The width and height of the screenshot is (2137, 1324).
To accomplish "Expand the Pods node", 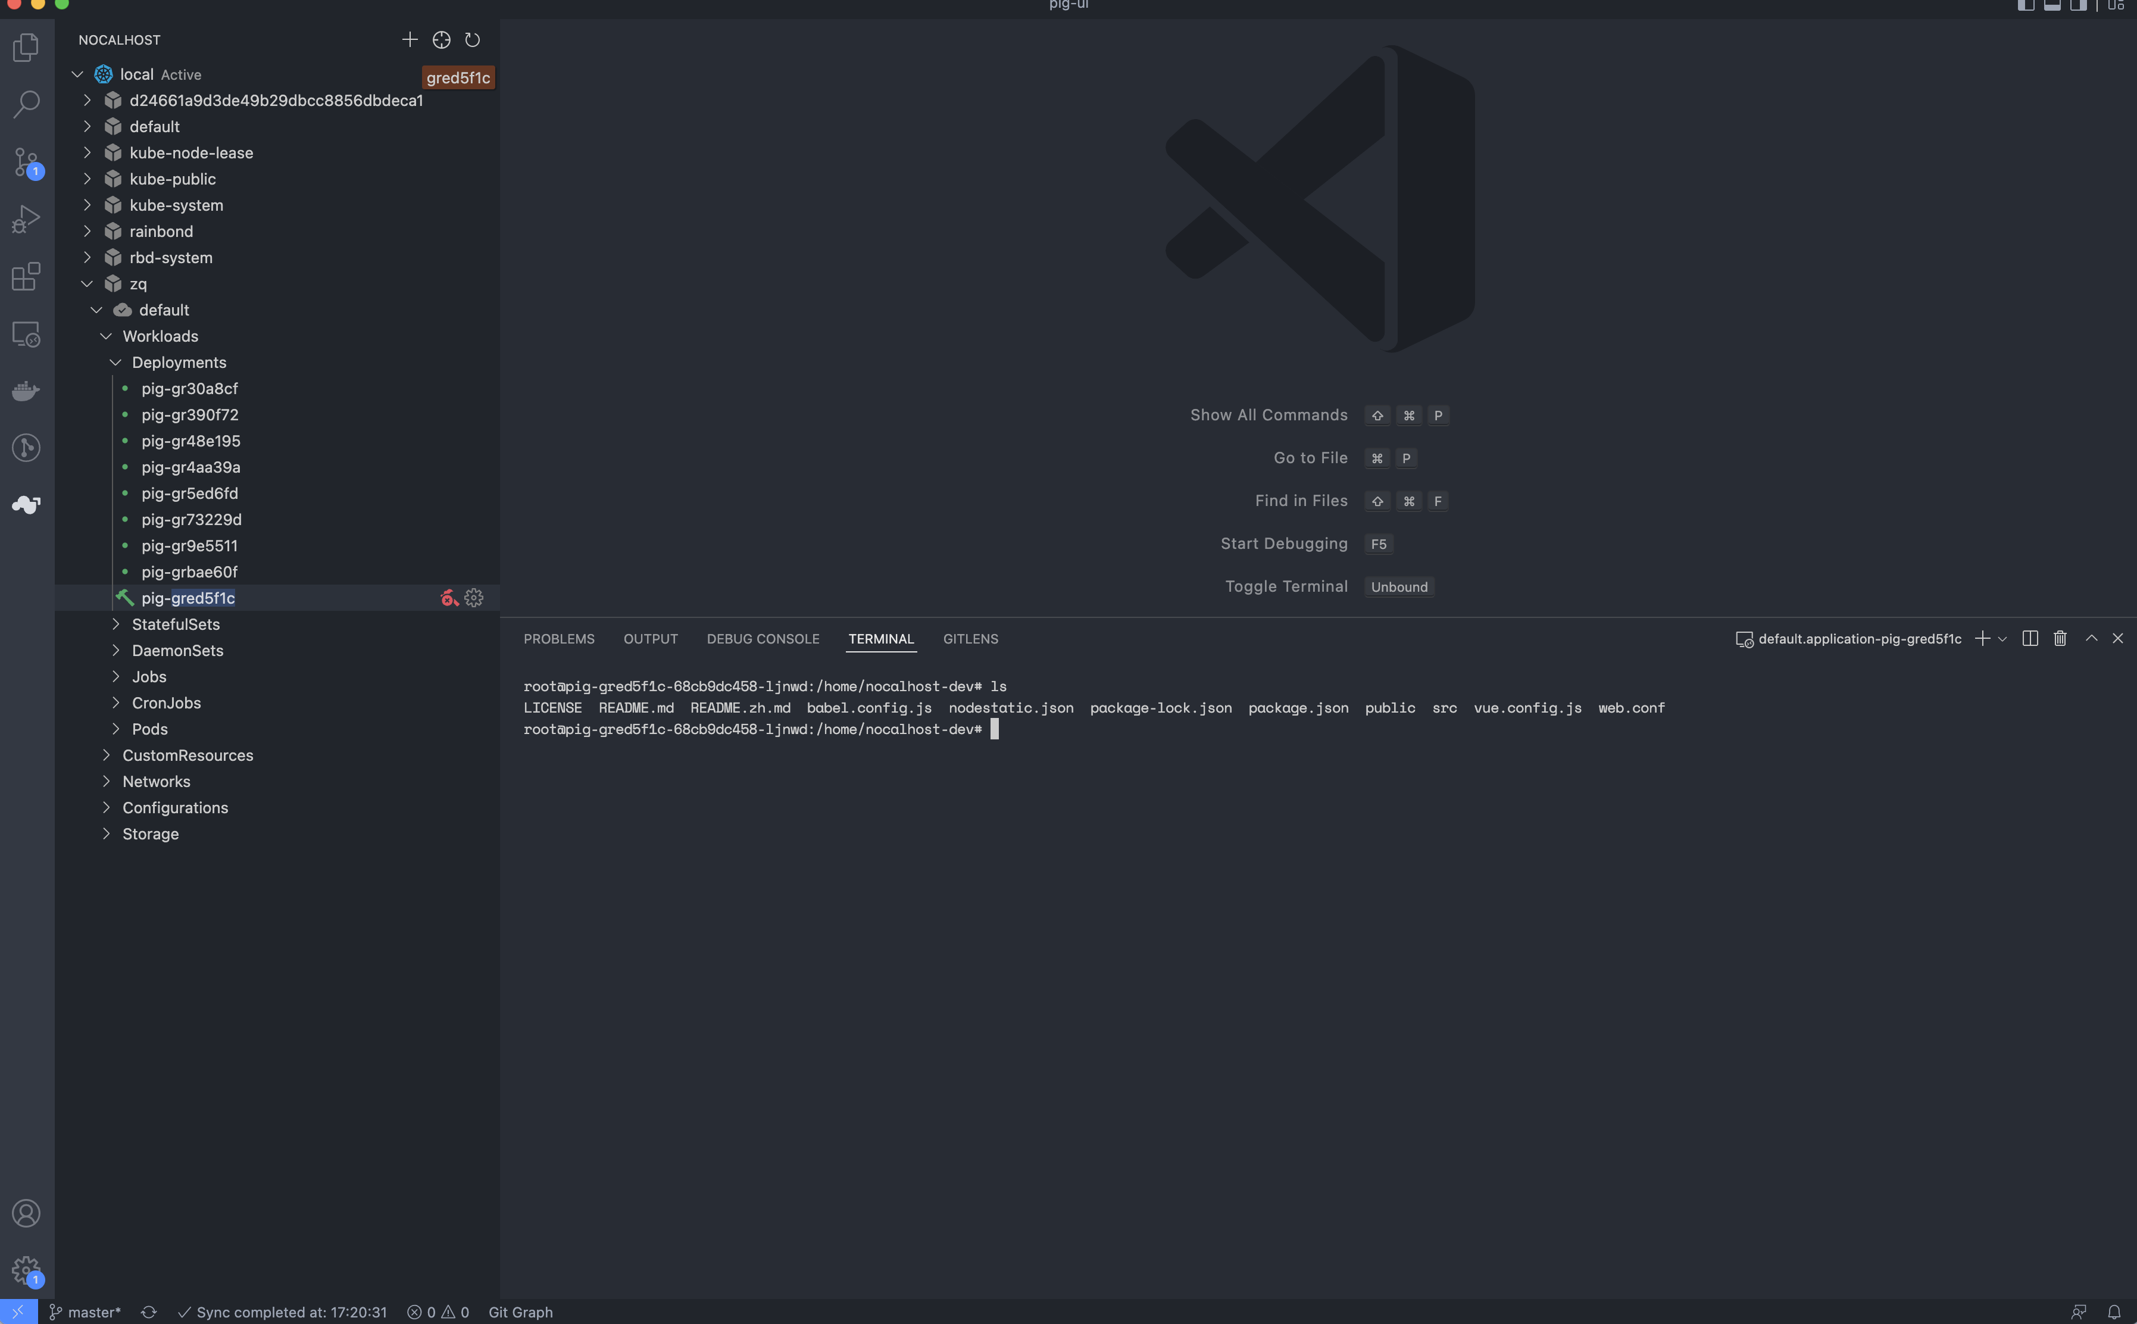I will 115,729.
